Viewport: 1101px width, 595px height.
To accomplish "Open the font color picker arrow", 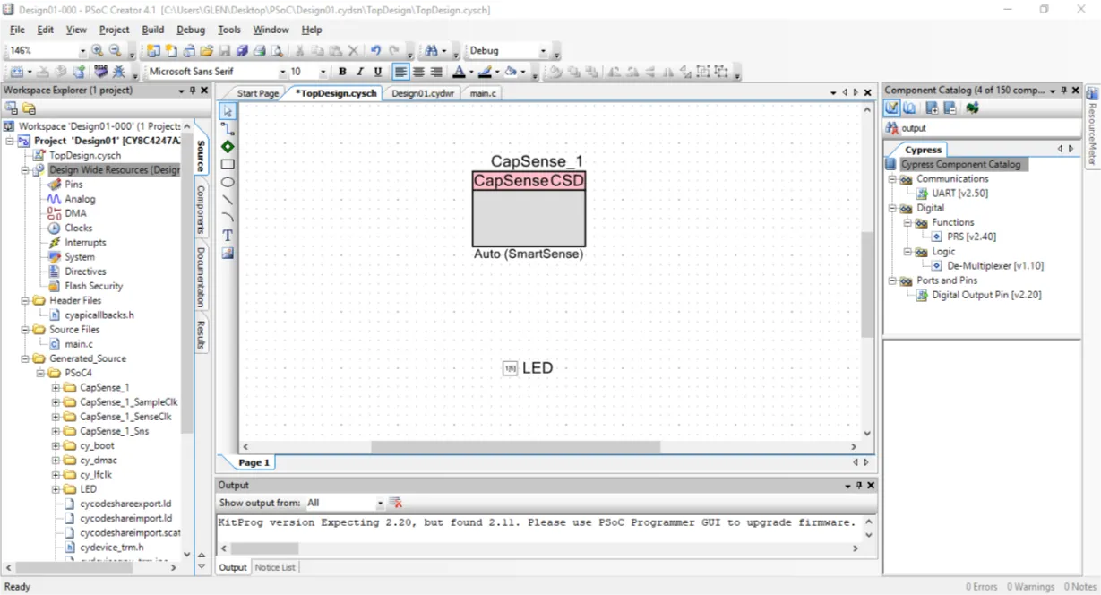I will point(471,72).
